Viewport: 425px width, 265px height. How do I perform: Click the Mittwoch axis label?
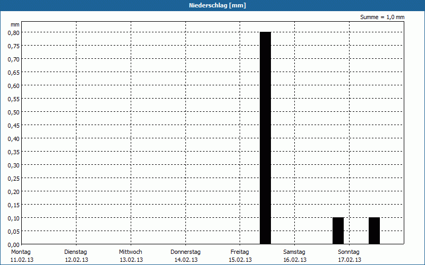pos(130,252)
